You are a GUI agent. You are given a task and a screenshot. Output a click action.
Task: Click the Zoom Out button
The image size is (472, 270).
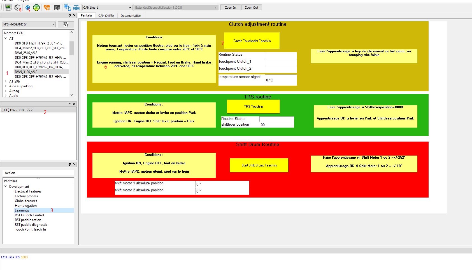[252, 8]
